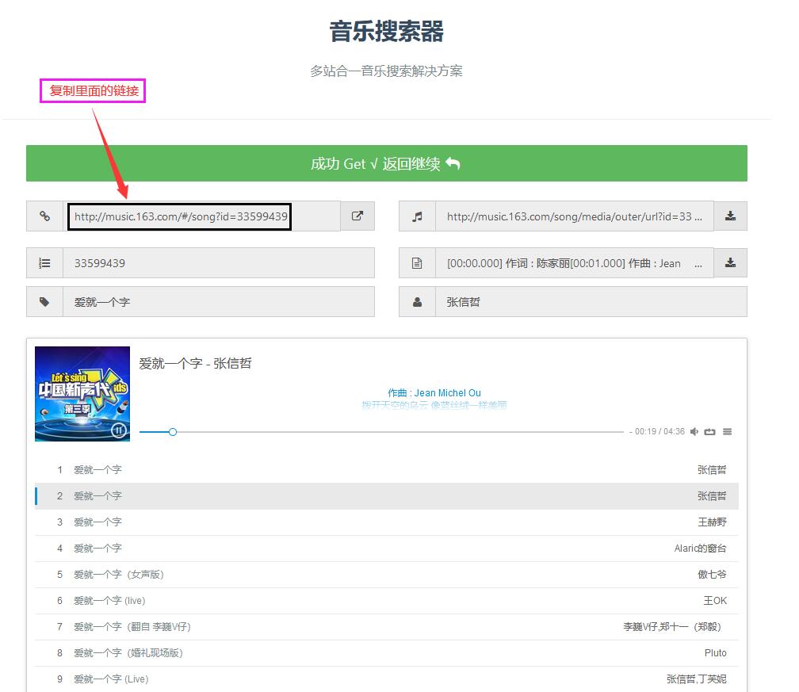Click the progress bar's circular handle

[x=173, y=432]
